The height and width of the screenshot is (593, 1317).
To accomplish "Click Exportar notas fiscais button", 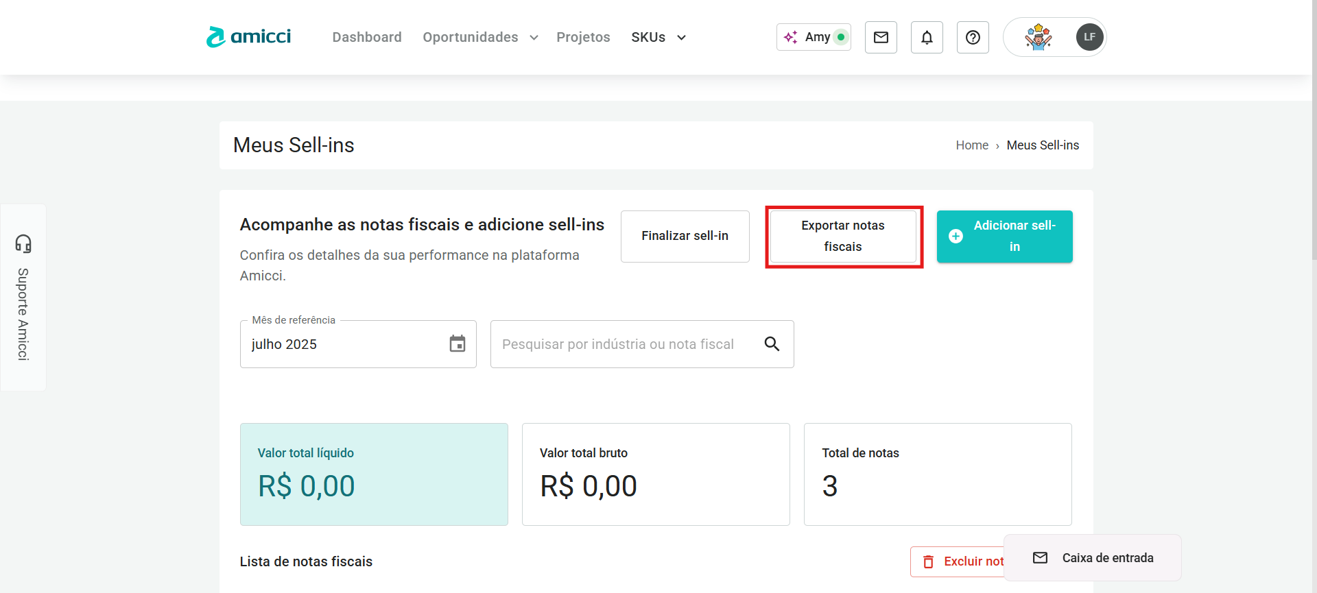I will click(843, 237).
